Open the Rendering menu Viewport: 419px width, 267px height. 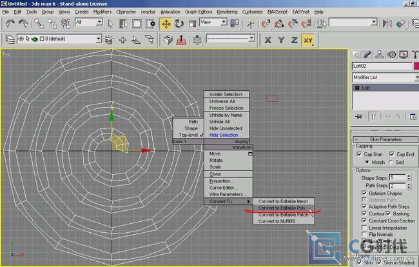227,12
